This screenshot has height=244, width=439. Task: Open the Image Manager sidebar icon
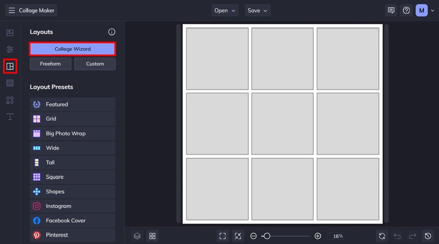10,32
